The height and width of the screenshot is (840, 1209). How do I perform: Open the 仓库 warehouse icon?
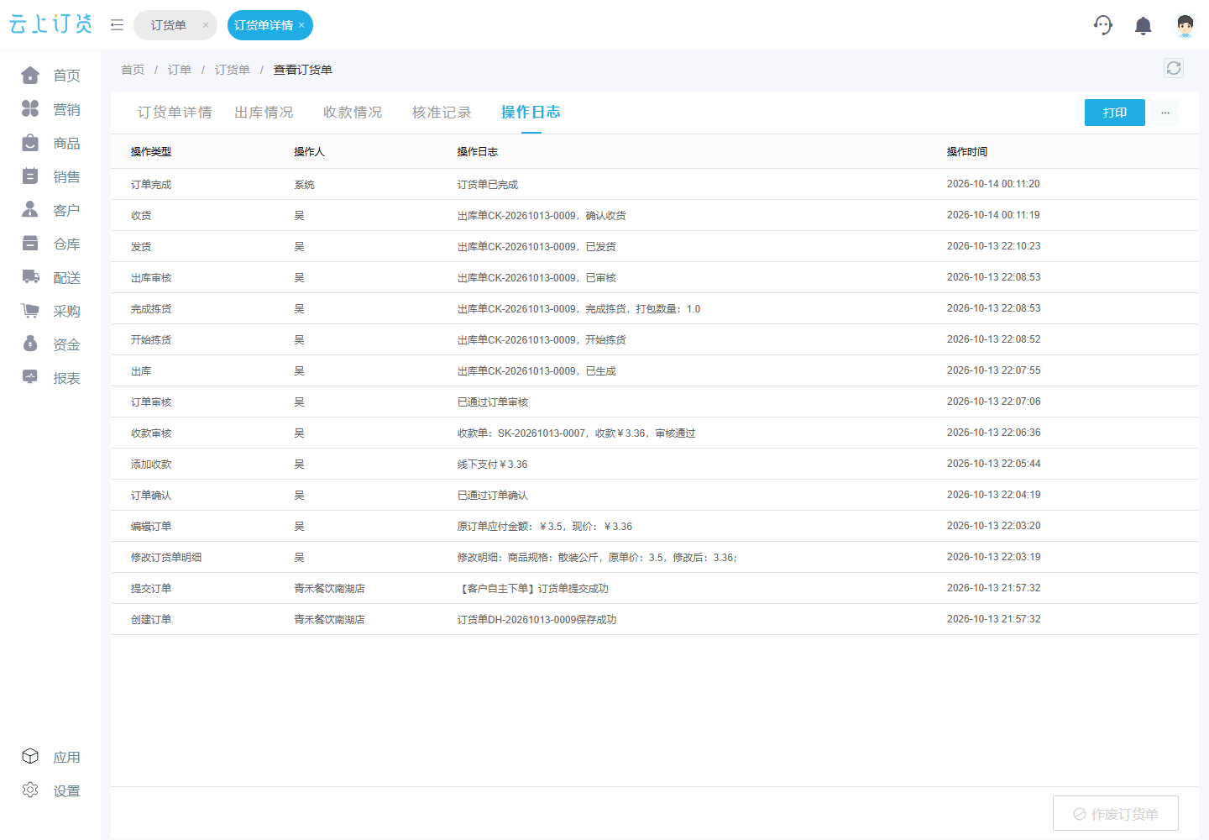coord(30,244)
